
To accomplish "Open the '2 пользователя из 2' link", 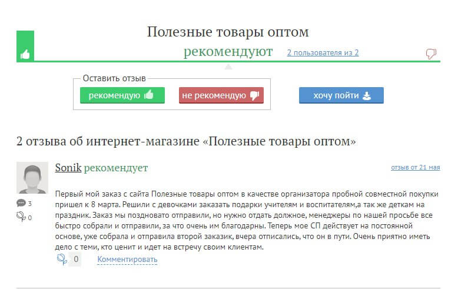I will [x=323, y=53].
